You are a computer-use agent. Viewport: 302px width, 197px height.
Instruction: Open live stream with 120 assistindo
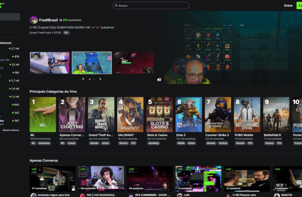101,179
